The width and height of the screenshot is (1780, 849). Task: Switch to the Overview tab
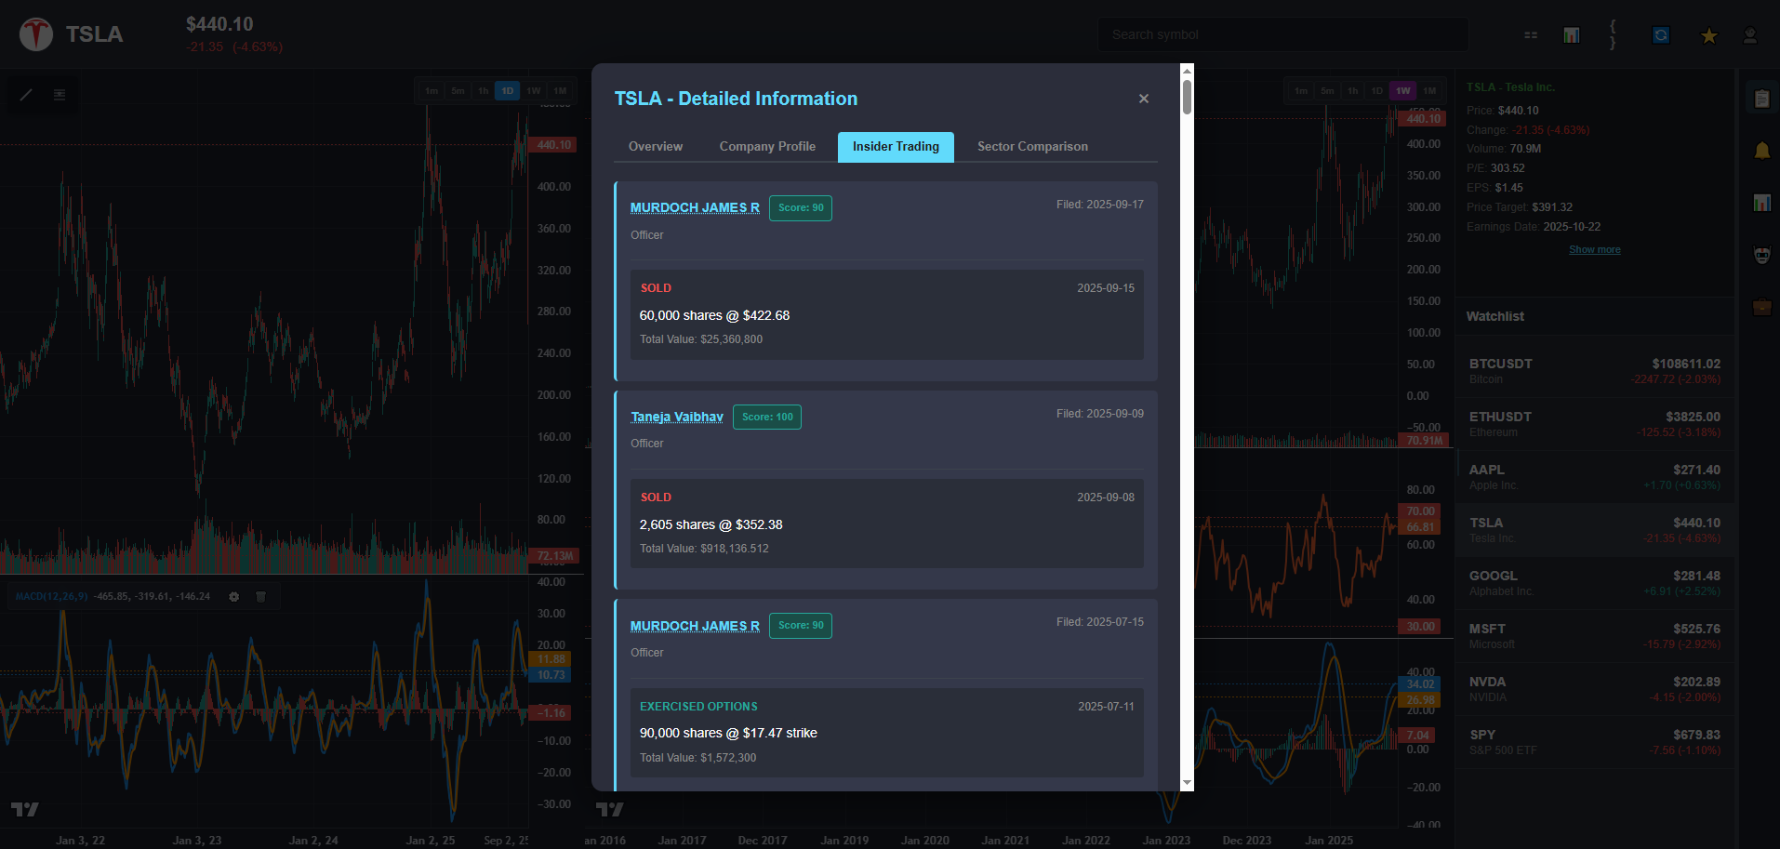click(x=656, y=147)
